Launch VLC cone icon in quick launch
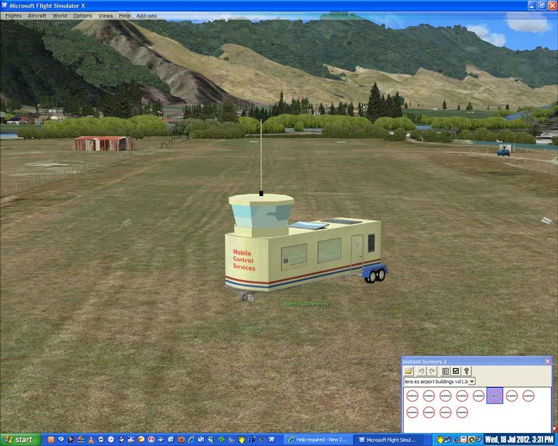This screenshot has width=558, height=446. pyautogui.click(x=91, y=439)
